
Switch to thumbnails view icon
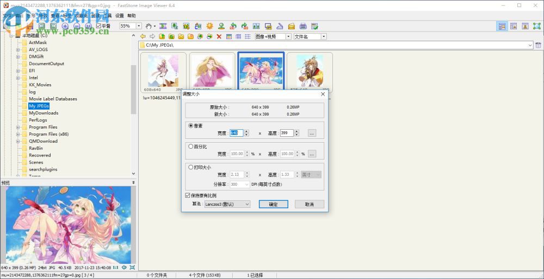[x=229, y=36]
